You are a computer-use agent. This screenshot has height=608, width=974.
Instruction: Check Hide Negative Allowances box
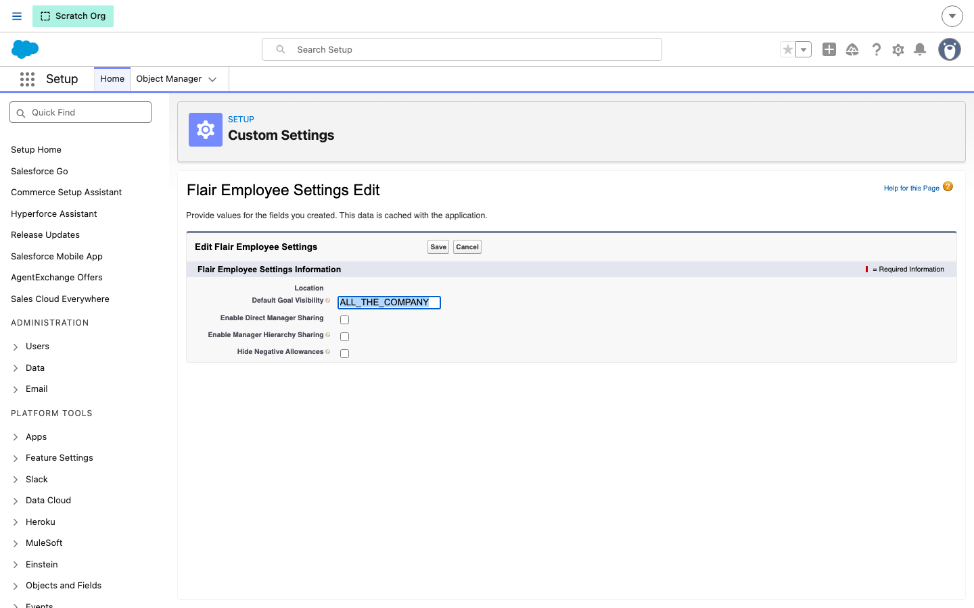coord(344,353)
